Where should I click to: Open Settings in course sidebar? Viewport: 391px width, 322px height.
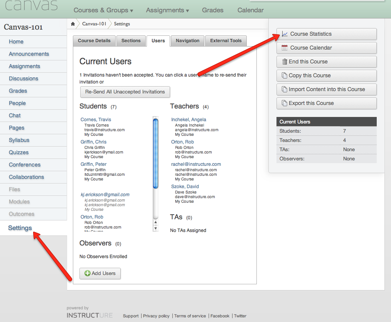coord(34,228)
